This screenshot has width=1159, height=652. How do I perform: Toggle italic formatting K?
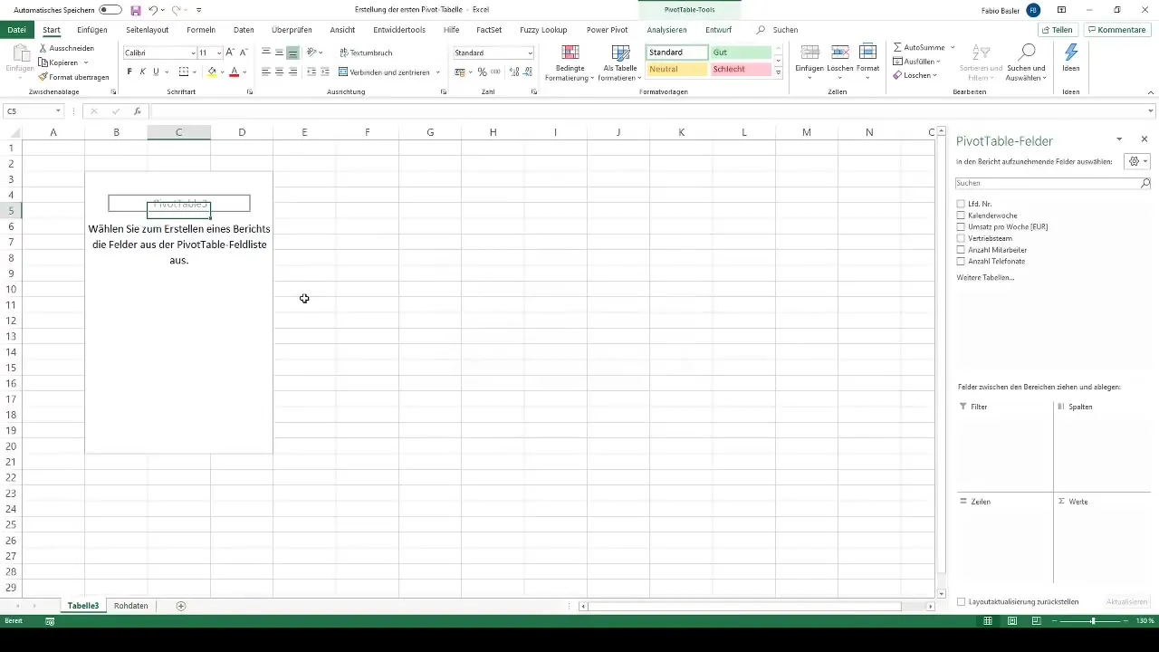point(142,72)
